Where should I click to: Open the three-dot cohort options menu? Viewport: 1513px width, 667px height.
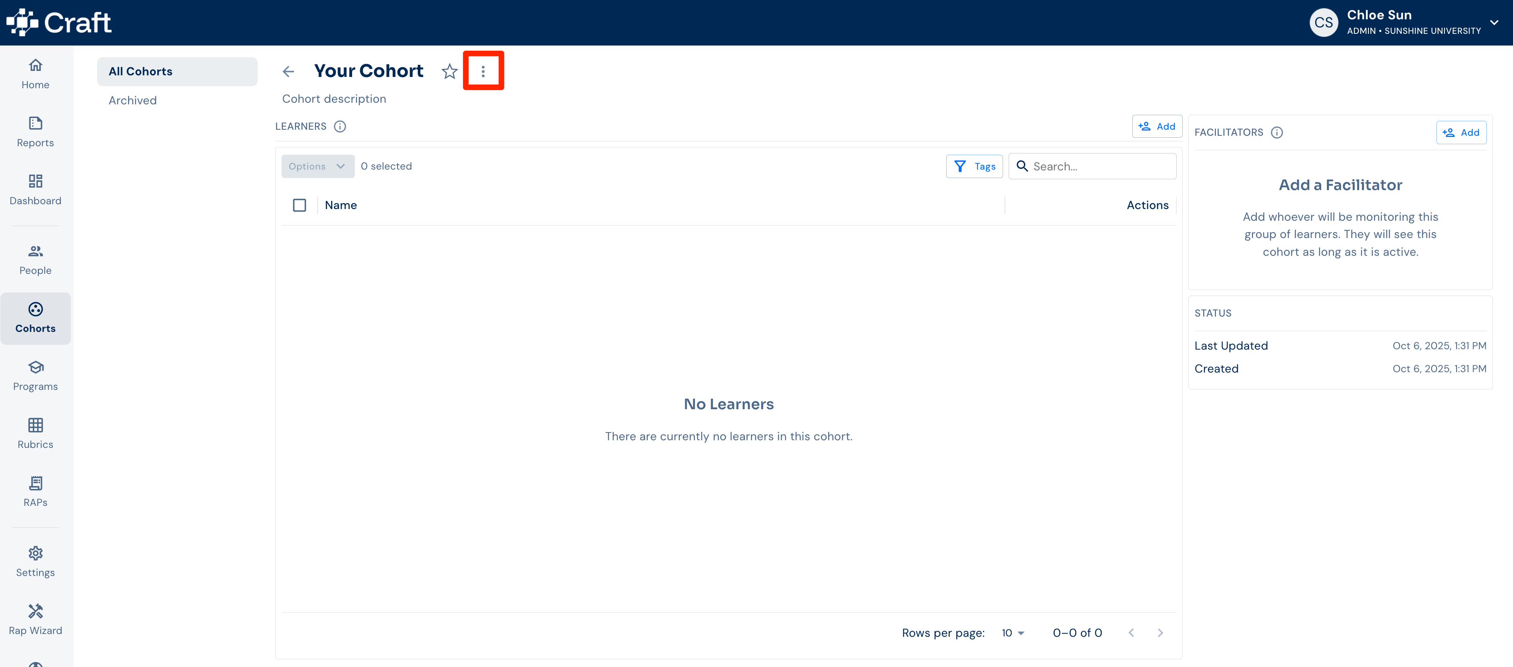click(x=483, y=71)
